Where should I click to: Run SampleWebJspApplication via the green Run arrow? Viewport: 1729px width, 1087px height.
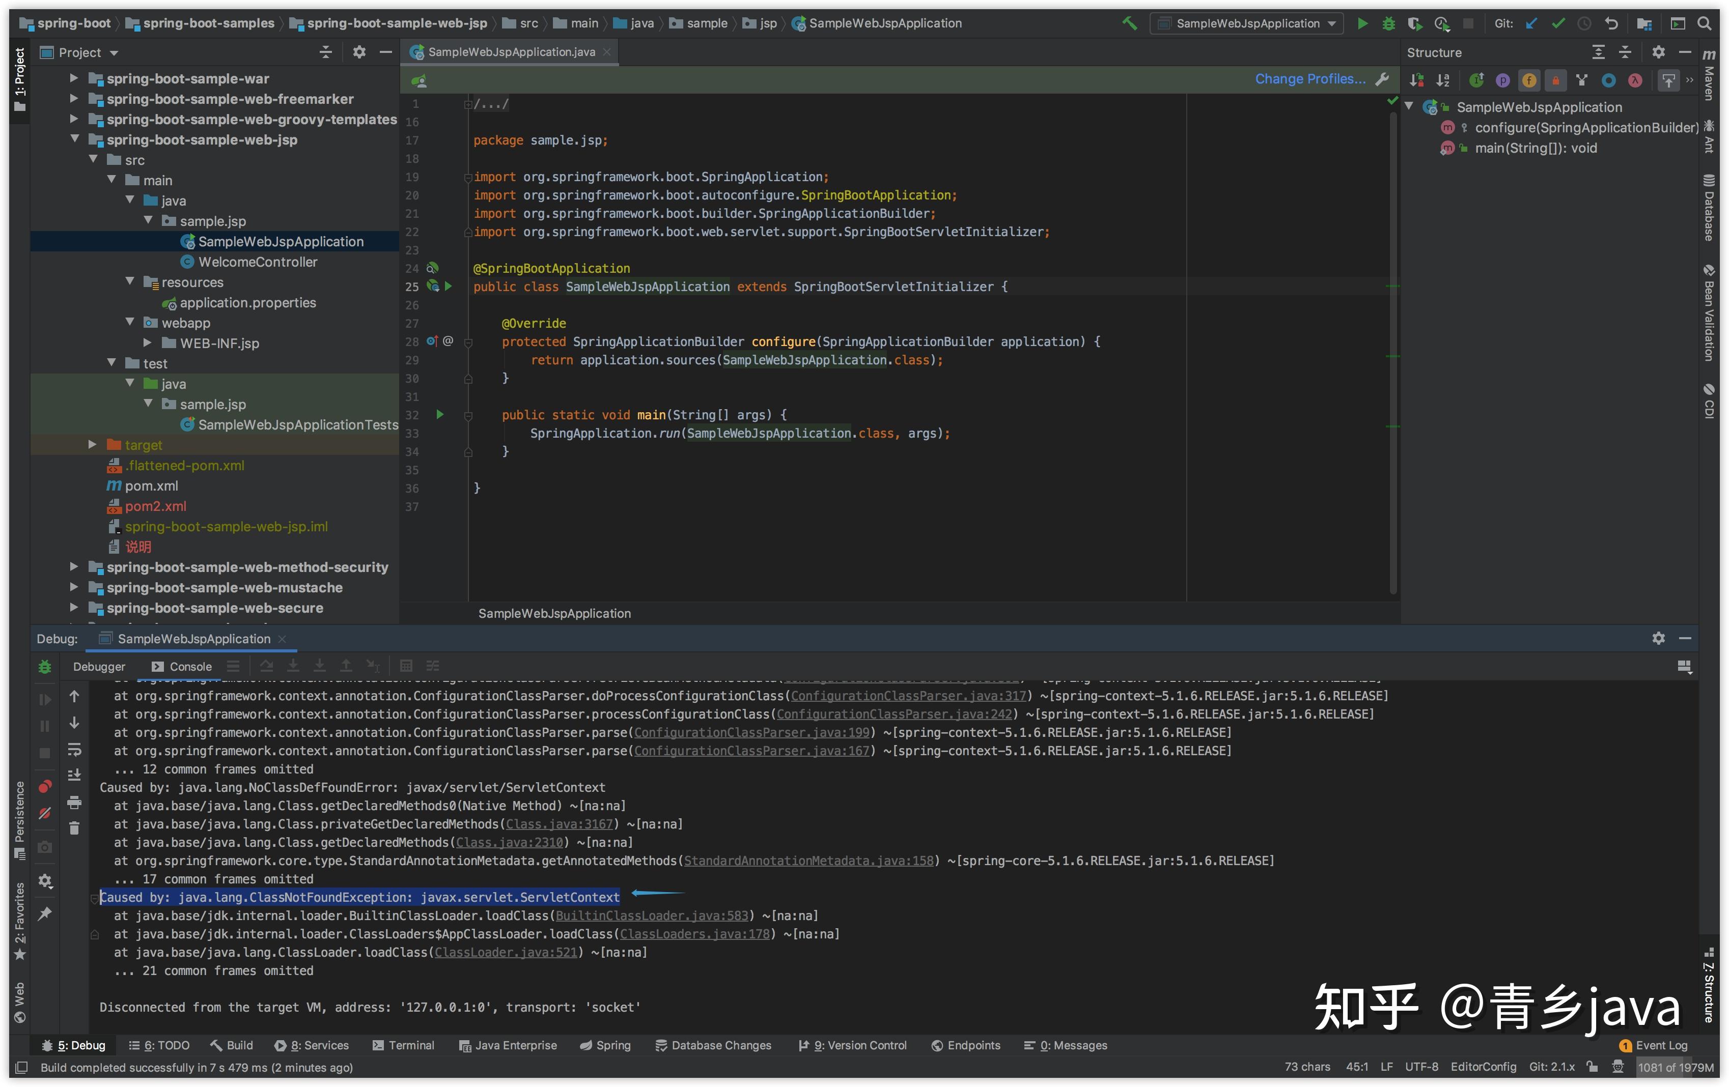pyautogui.click(x=1362, y=23)
